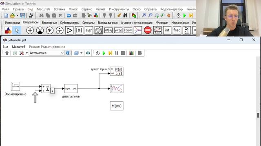Click the Save all icon

point(31,15)
